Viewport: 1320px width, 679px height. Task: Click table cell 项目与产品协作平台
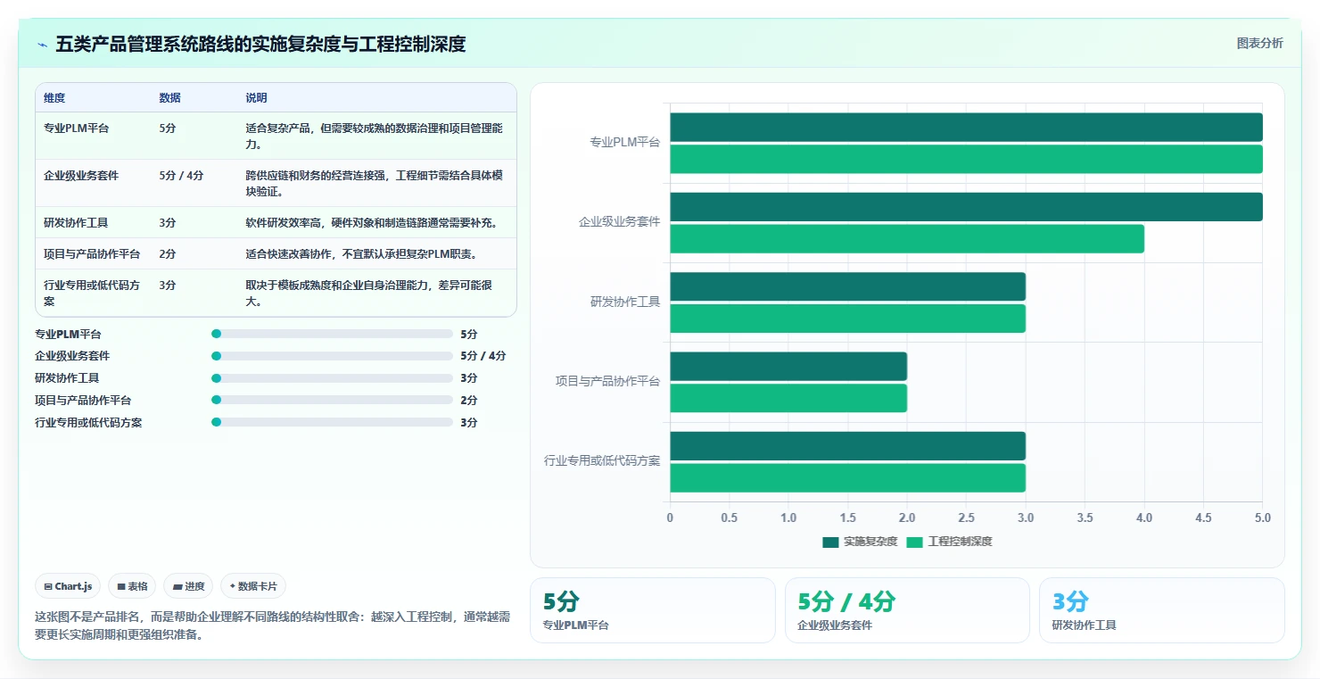point(92,254)
